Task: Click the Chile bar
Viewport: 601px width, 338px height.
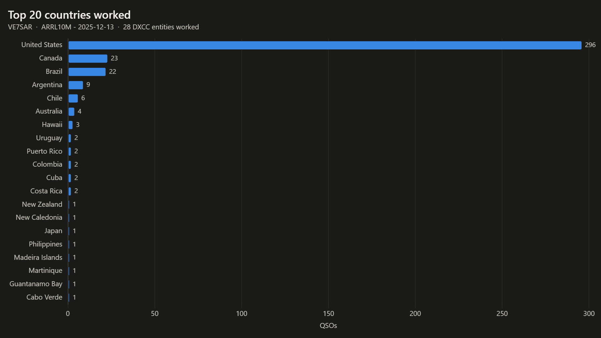Action: pyautogui.click(x=73, y=98)
